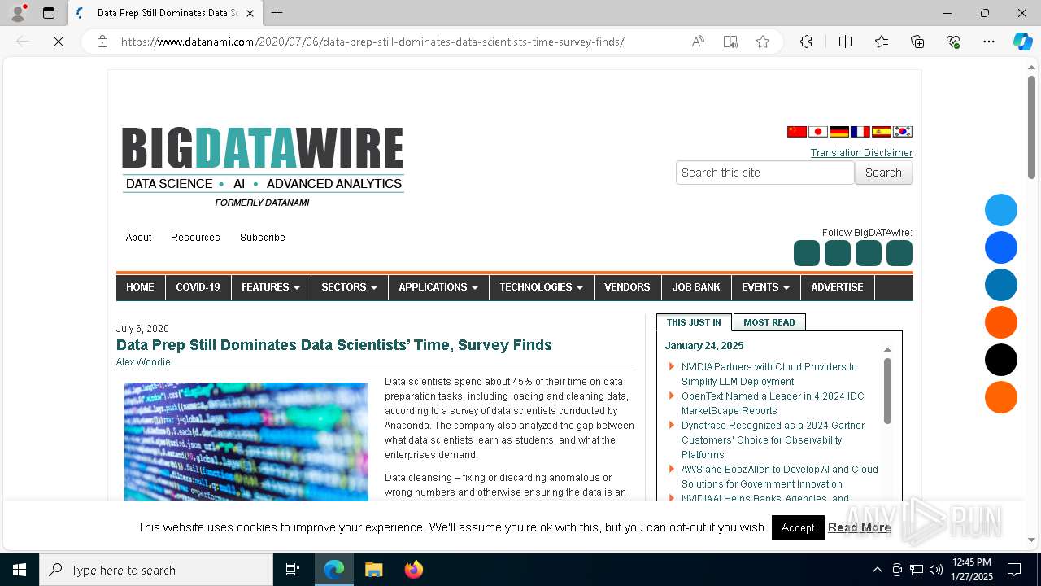Expand the FEATURES dropdown menu

pyautogui.click(x=271, y=287)
